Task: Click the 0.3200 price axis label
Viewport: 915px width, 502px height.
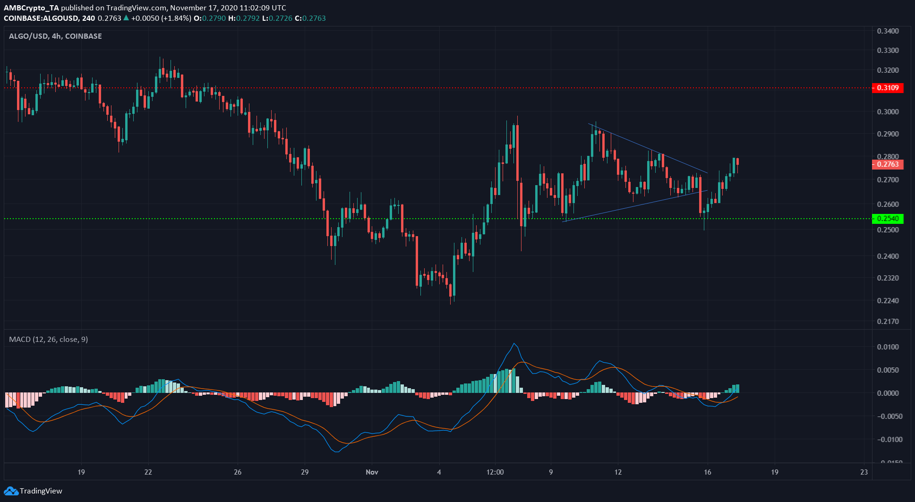Action: click(x=888, y=70)
